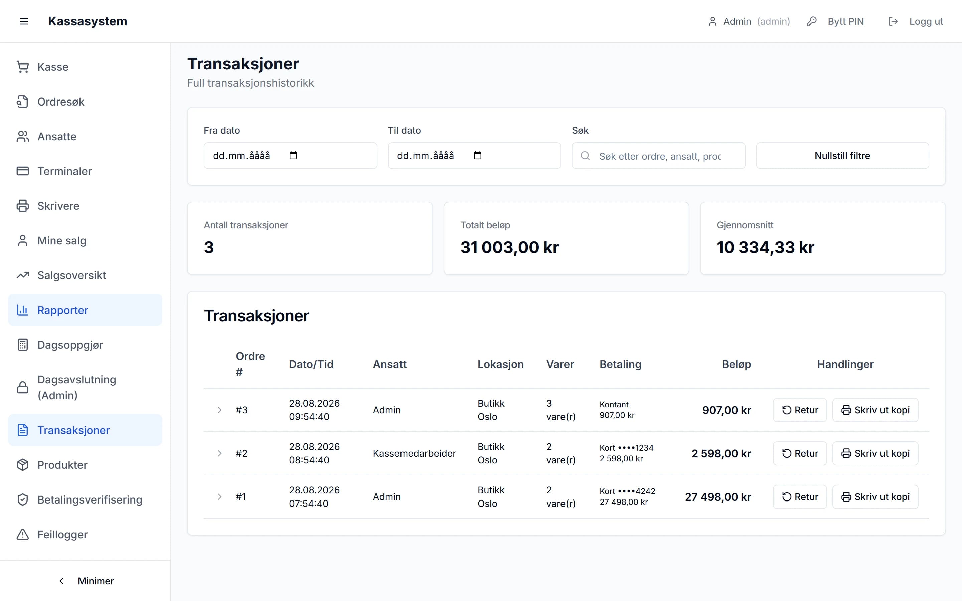Click Retur for order #1
Screen dimensions: 962x601
pos(799,497)
